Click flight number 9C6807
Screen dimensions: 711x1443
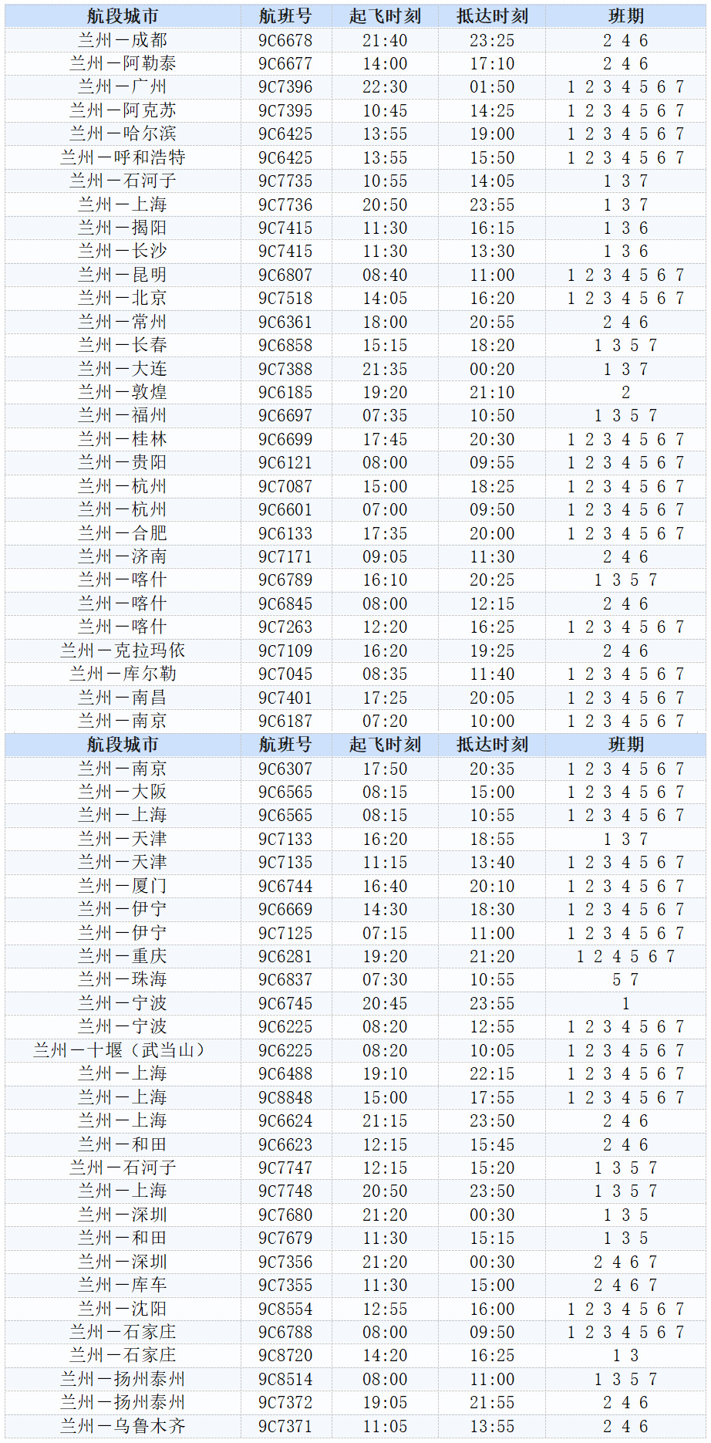(285, 275)
